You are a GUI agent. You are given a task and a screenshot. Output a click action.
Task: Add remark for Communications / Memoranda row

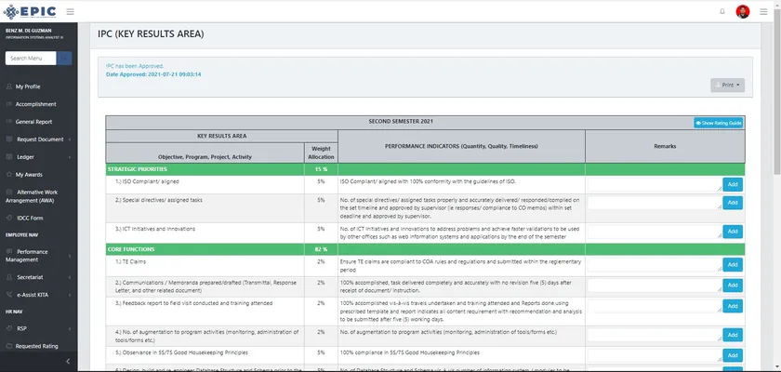point(733,286)
